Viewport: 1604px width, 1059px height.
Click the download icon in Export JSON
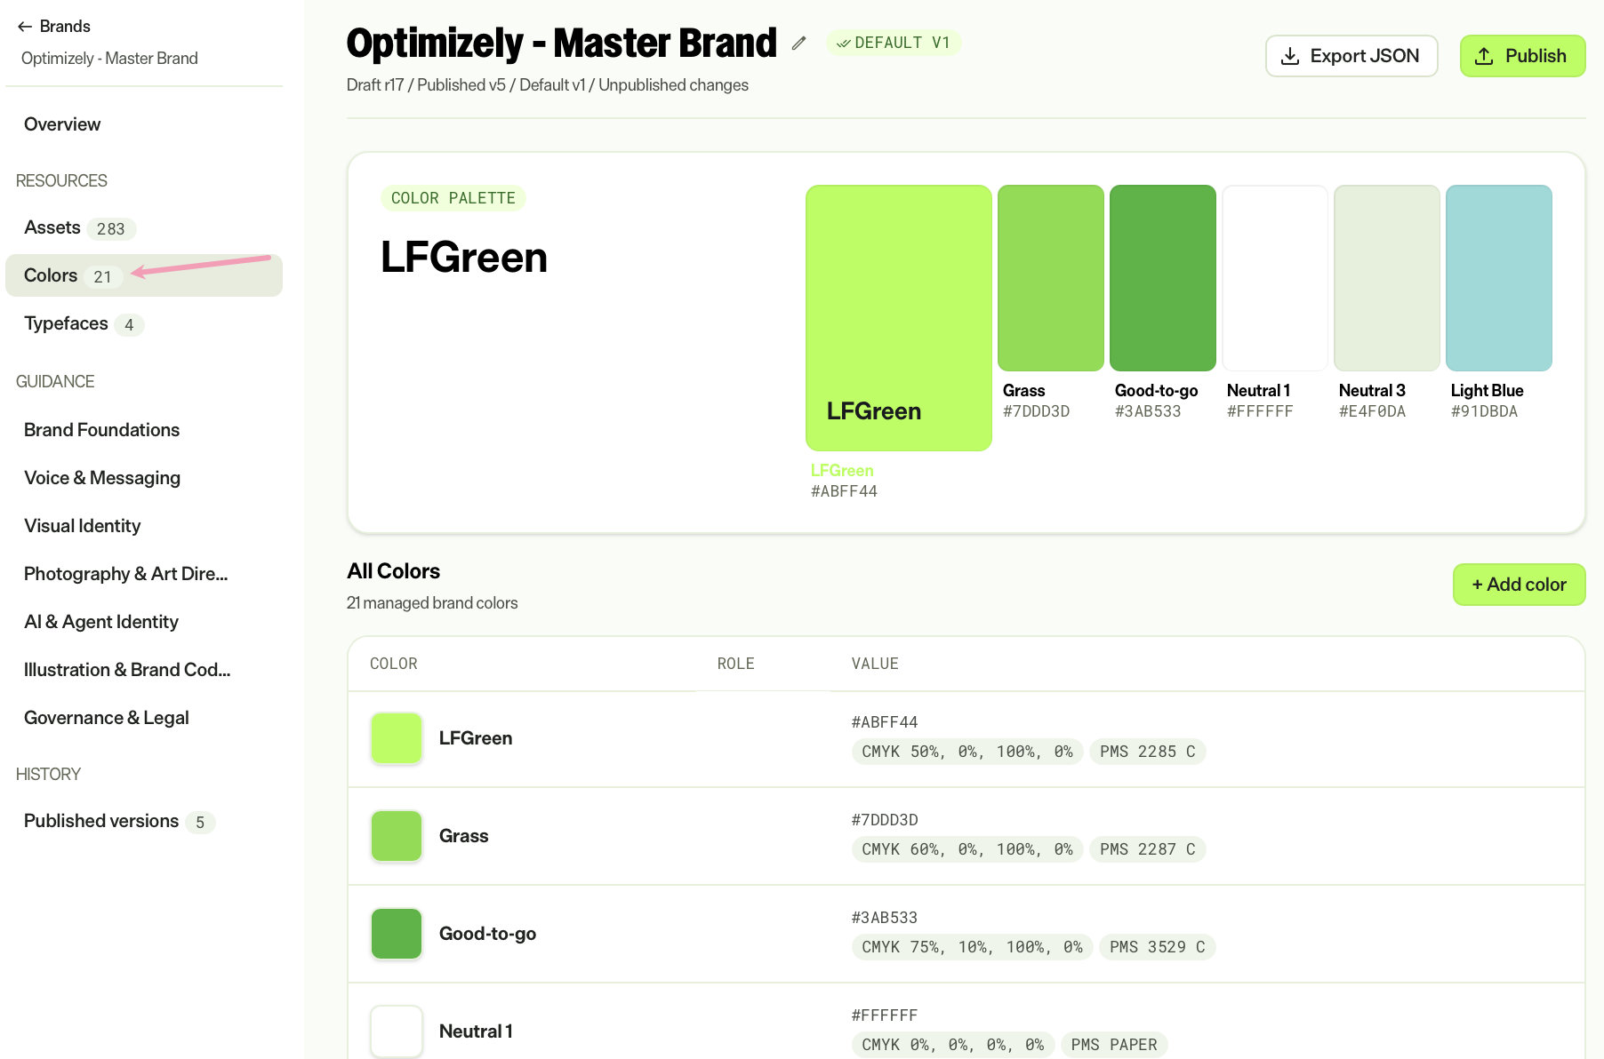coord(1289,56)
